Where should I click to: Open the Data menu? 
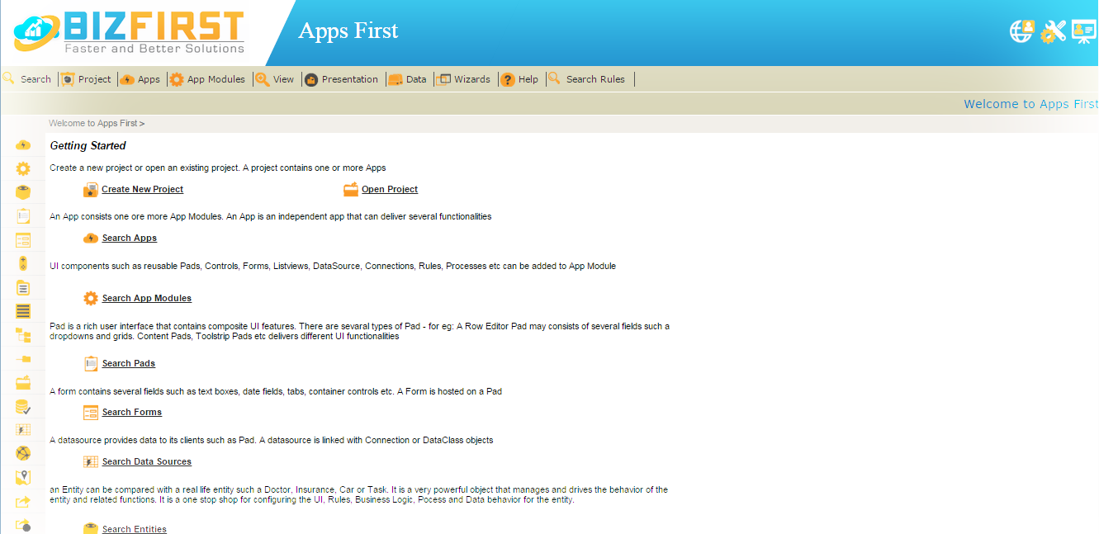407,79
